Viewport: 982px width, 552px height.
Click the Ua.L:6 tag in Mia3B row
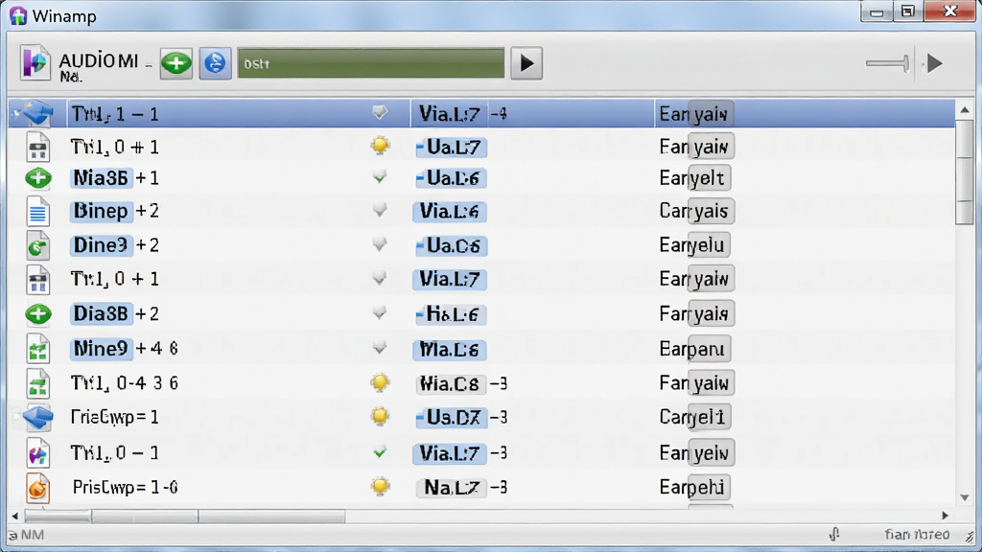(451, 178)
